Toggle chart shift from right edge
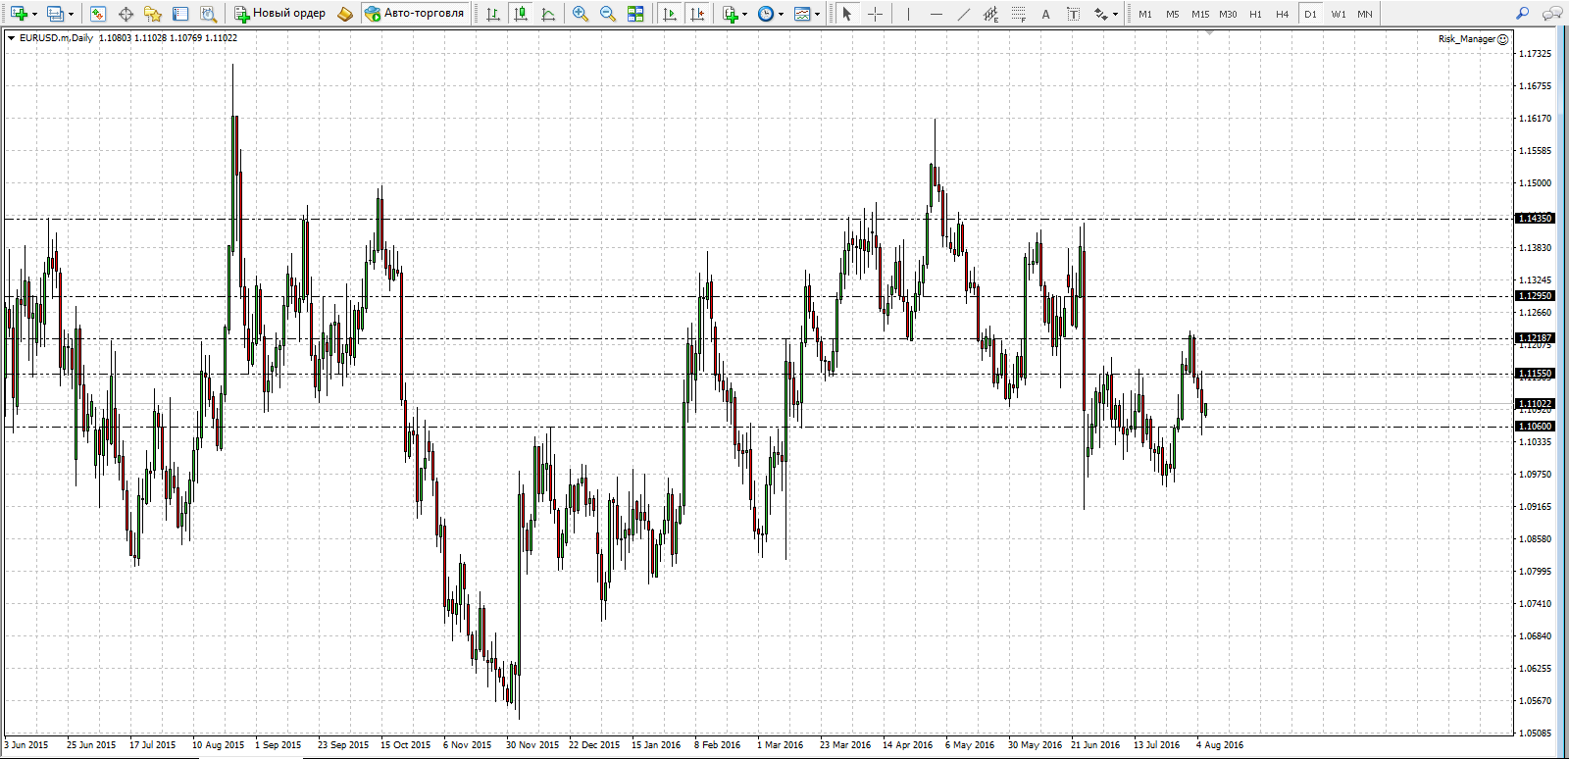The width and height of the screenshot is (1569, 759). pyautogui.click(x=697, y=14)
